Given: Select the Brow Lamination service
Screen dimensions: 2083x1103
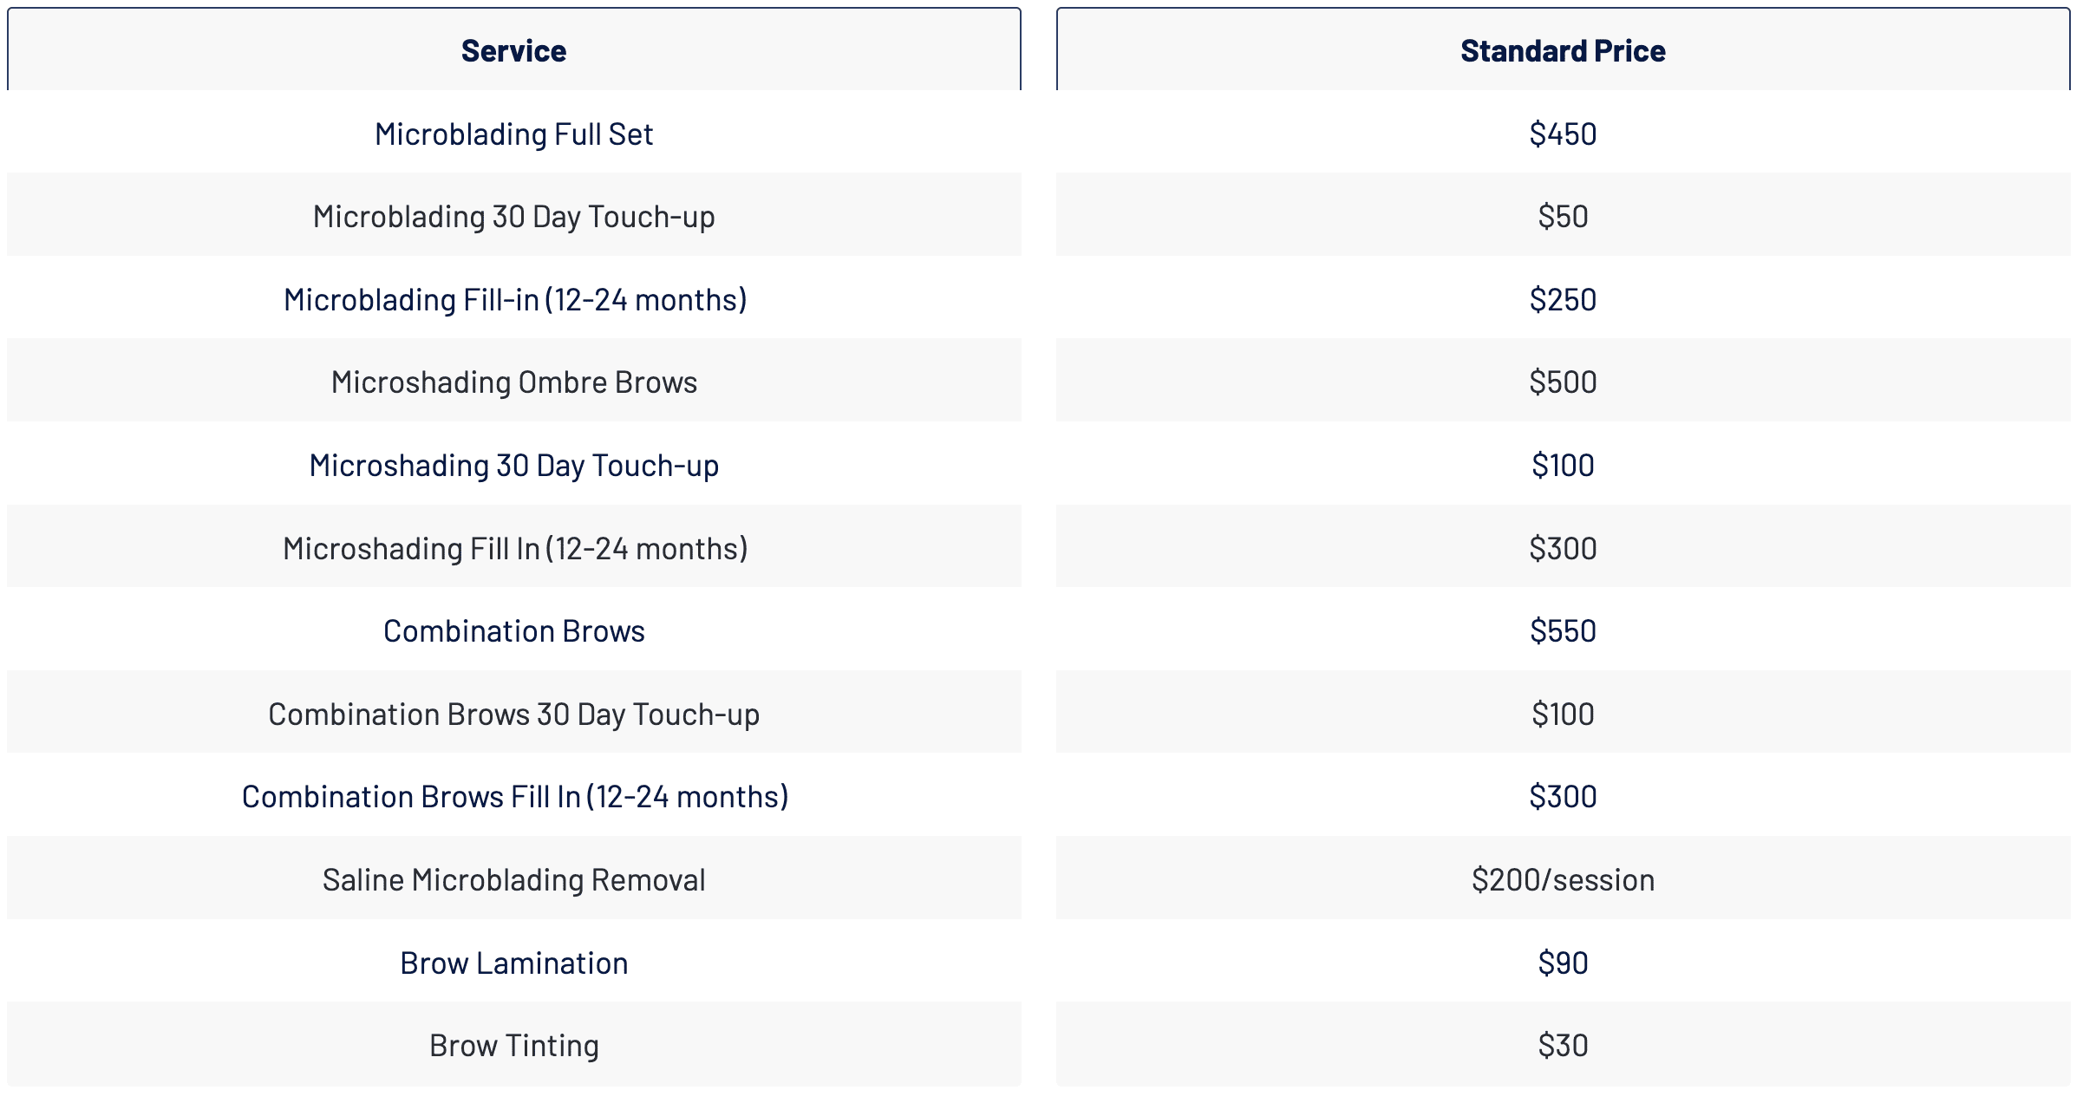Looking at the screenshot, I should coord(513,963).
